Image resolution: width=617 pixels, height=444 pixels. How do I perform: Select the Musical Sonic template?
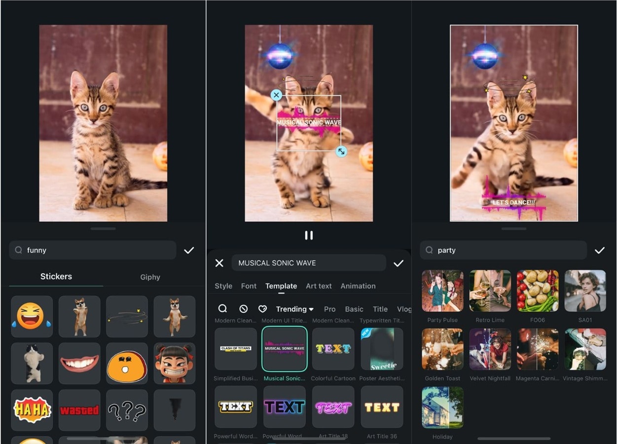[x=285, y=349]
